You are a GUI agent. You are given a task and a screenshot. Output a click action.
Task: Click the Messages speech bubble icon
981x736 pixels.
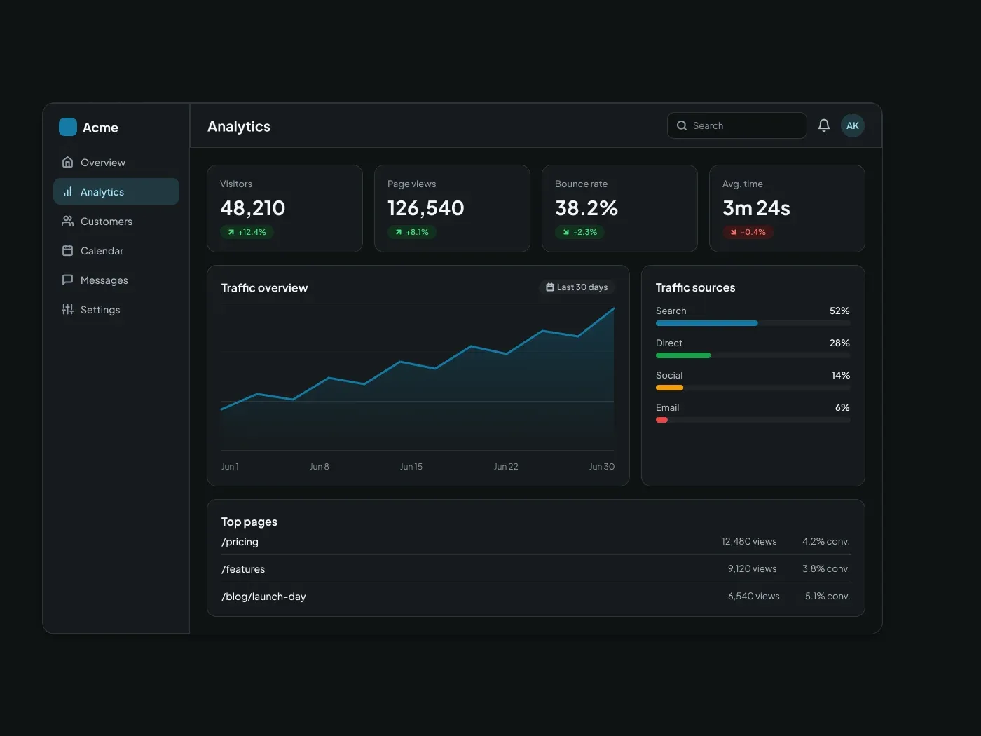67,280
